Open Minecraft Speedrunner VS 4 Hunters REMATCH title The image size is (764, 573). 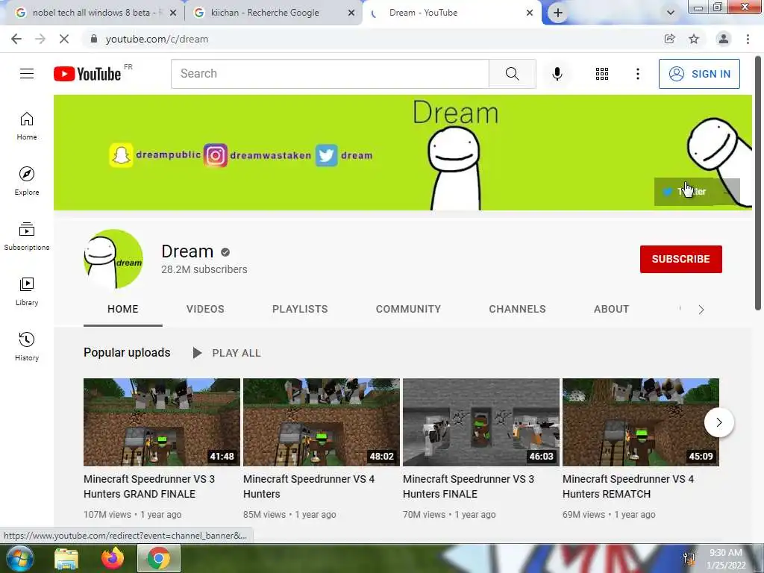click(628, 486)
